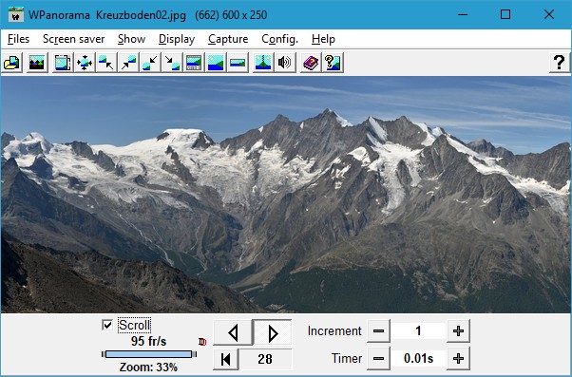Click the icon with arrow pointing down-left
572x377 pixels.
pos(150,63)
